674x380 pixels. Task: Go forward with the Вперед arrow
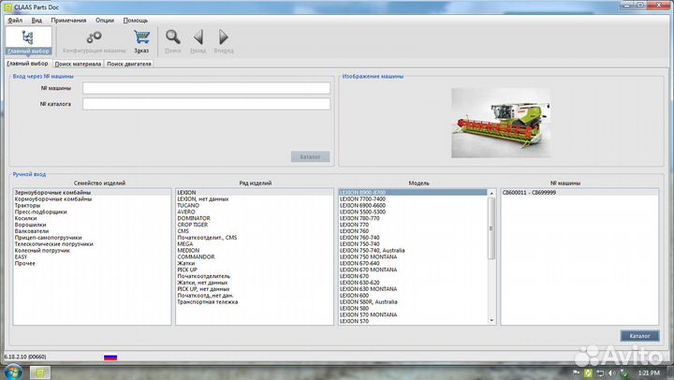point(224,40)
